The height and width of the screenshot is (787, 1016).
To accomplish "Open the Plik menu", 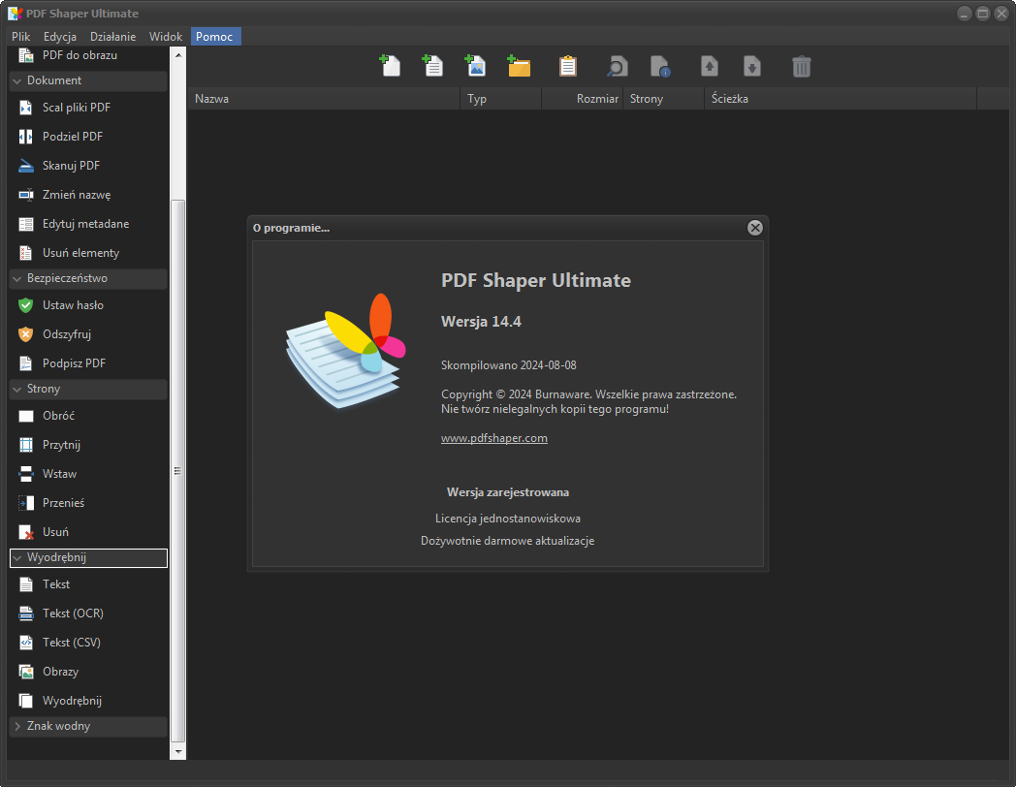I will 20,37.
